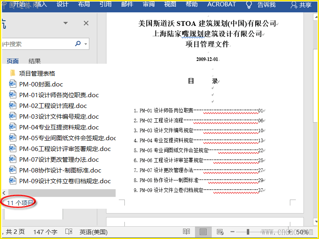The width and height of the screenshot is (319, 239).
Task: Click Word icon of PM-03设计文件编号规定.doc
Action: click(13, 116)
